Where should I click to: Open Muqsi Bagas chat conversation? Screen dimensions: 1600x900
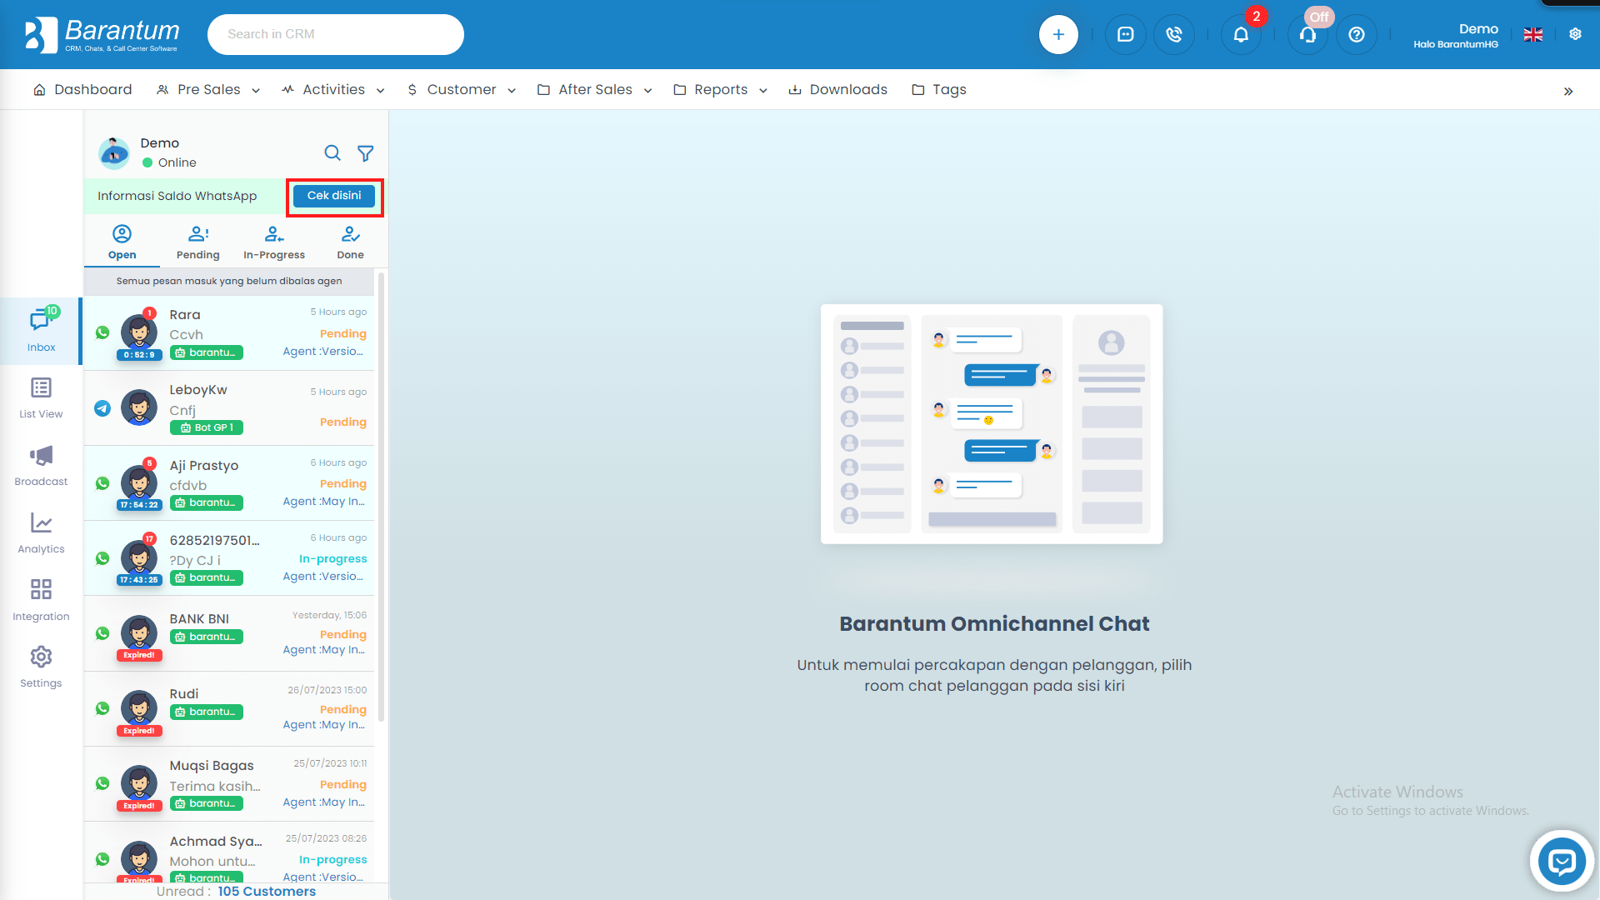click(229, 783)
